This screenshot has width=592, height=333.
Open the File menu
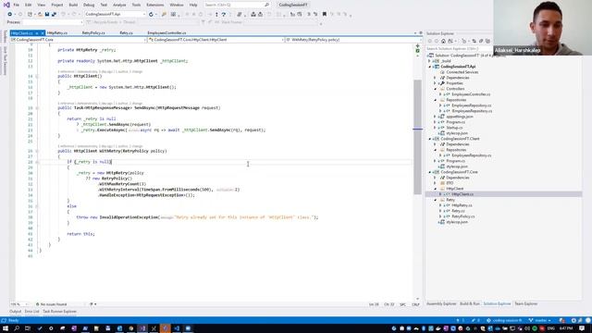point(17,5)
